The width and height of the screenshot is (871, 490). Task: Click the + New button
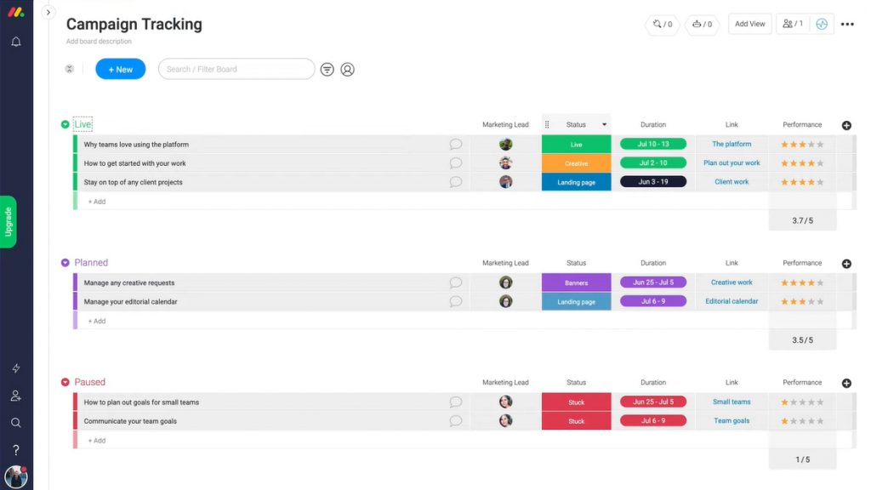[120, 69]
